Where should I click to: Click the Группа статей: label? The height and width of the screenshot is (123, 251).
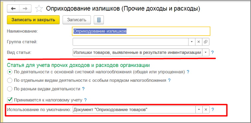(x=22, y=42)
